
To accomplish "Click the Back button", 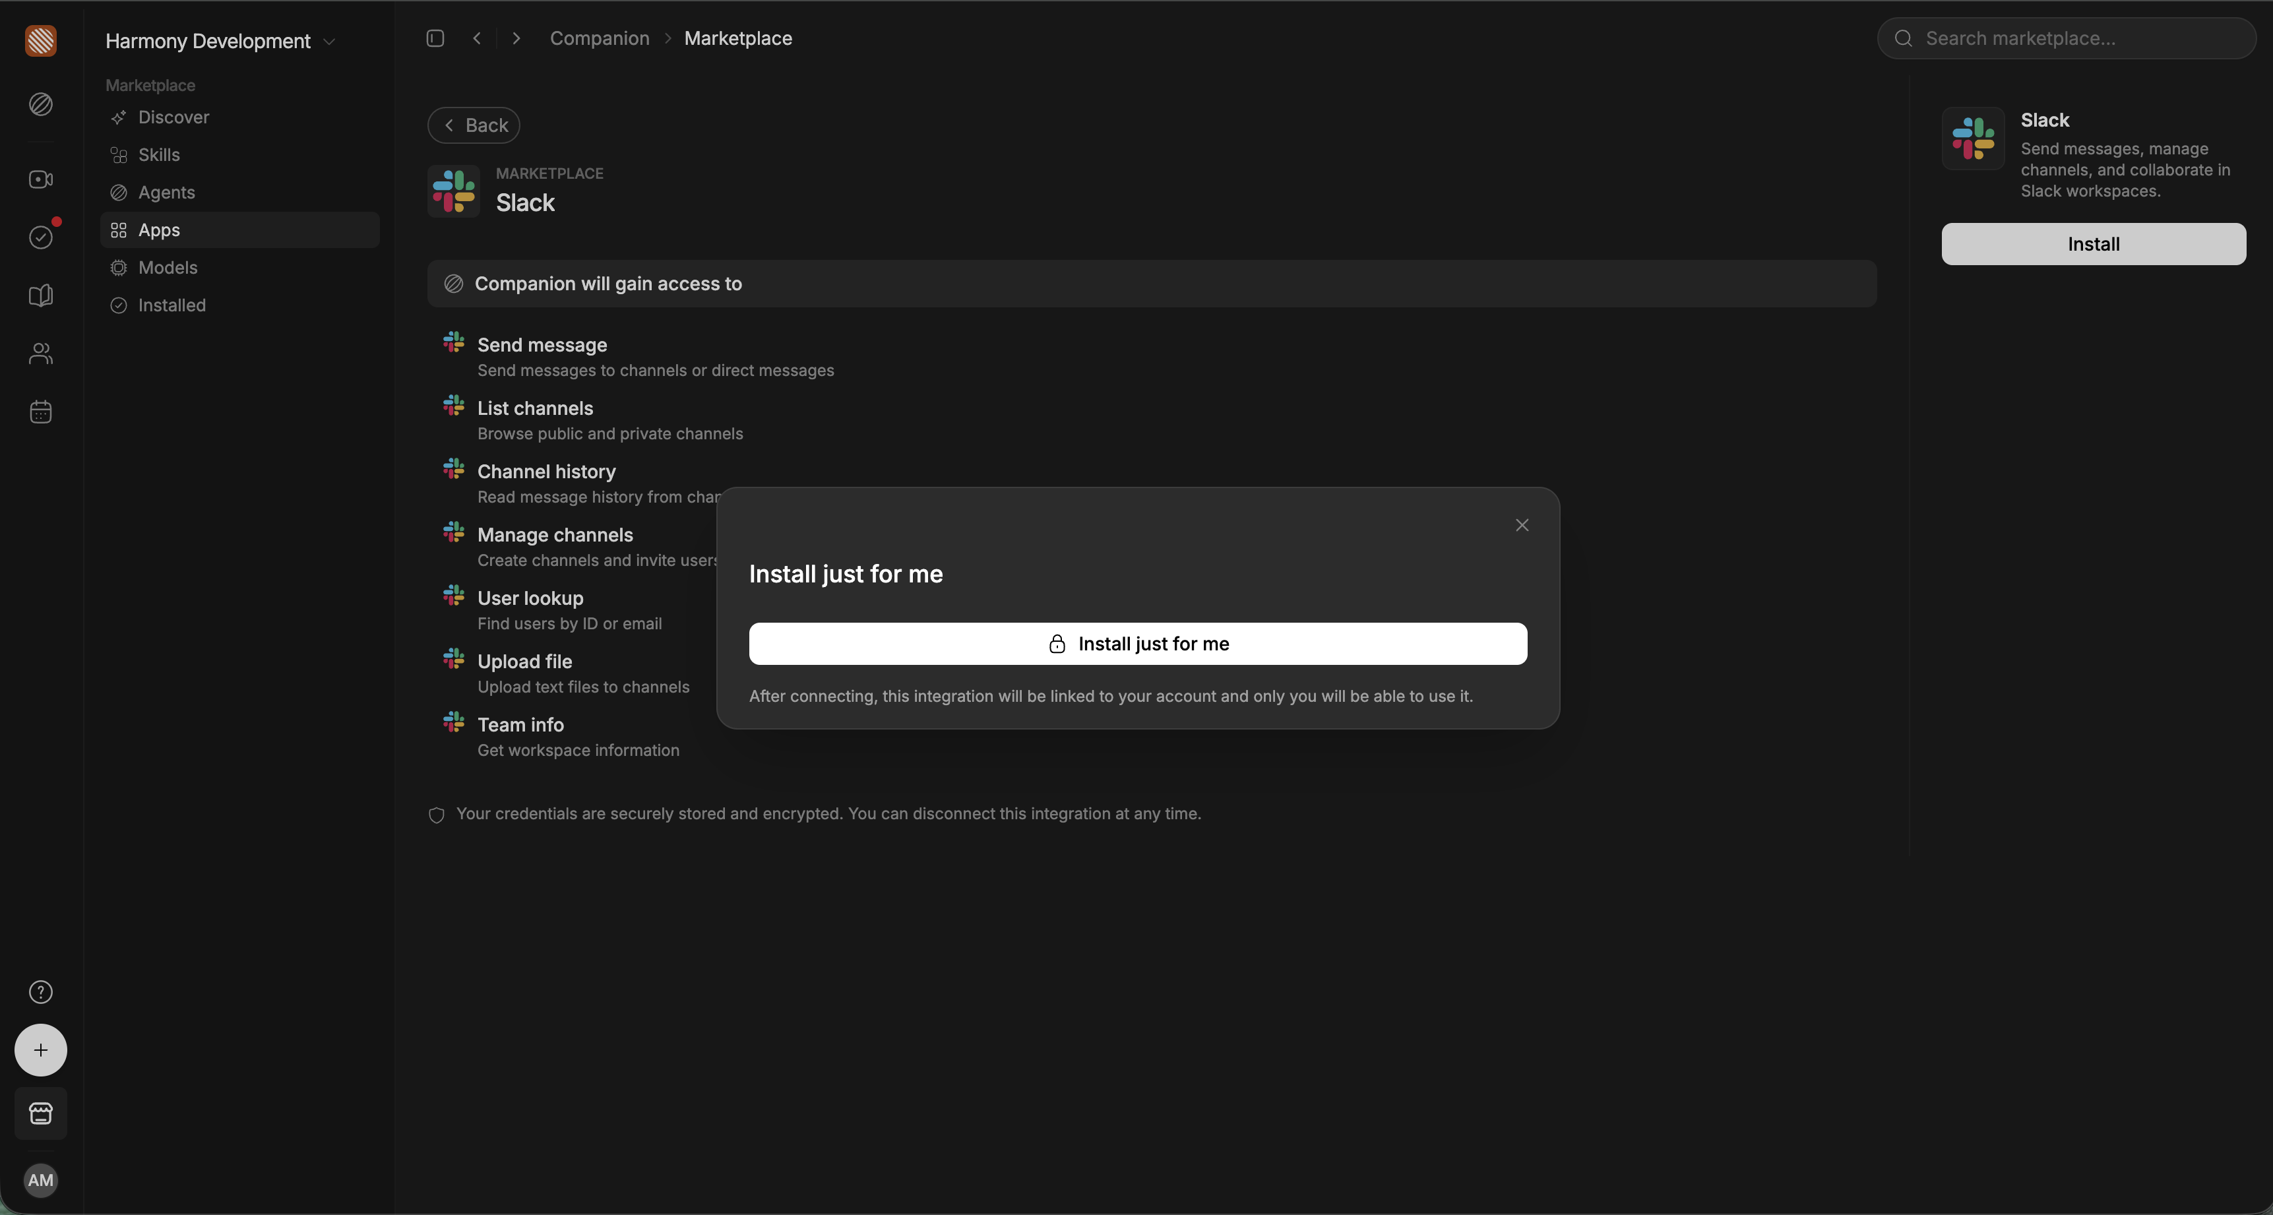I will point(474,125).
